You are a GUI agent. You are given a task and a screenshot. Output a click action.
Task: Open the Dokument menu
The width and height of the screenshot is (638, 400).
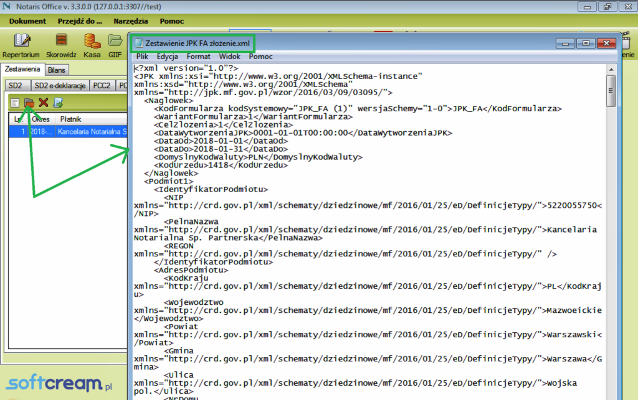click(27, 21)
